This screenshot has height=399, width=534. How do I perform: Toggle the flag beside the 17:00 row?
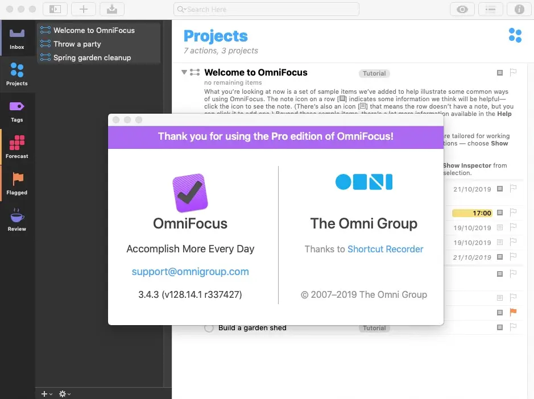click(x=513, y=213)
